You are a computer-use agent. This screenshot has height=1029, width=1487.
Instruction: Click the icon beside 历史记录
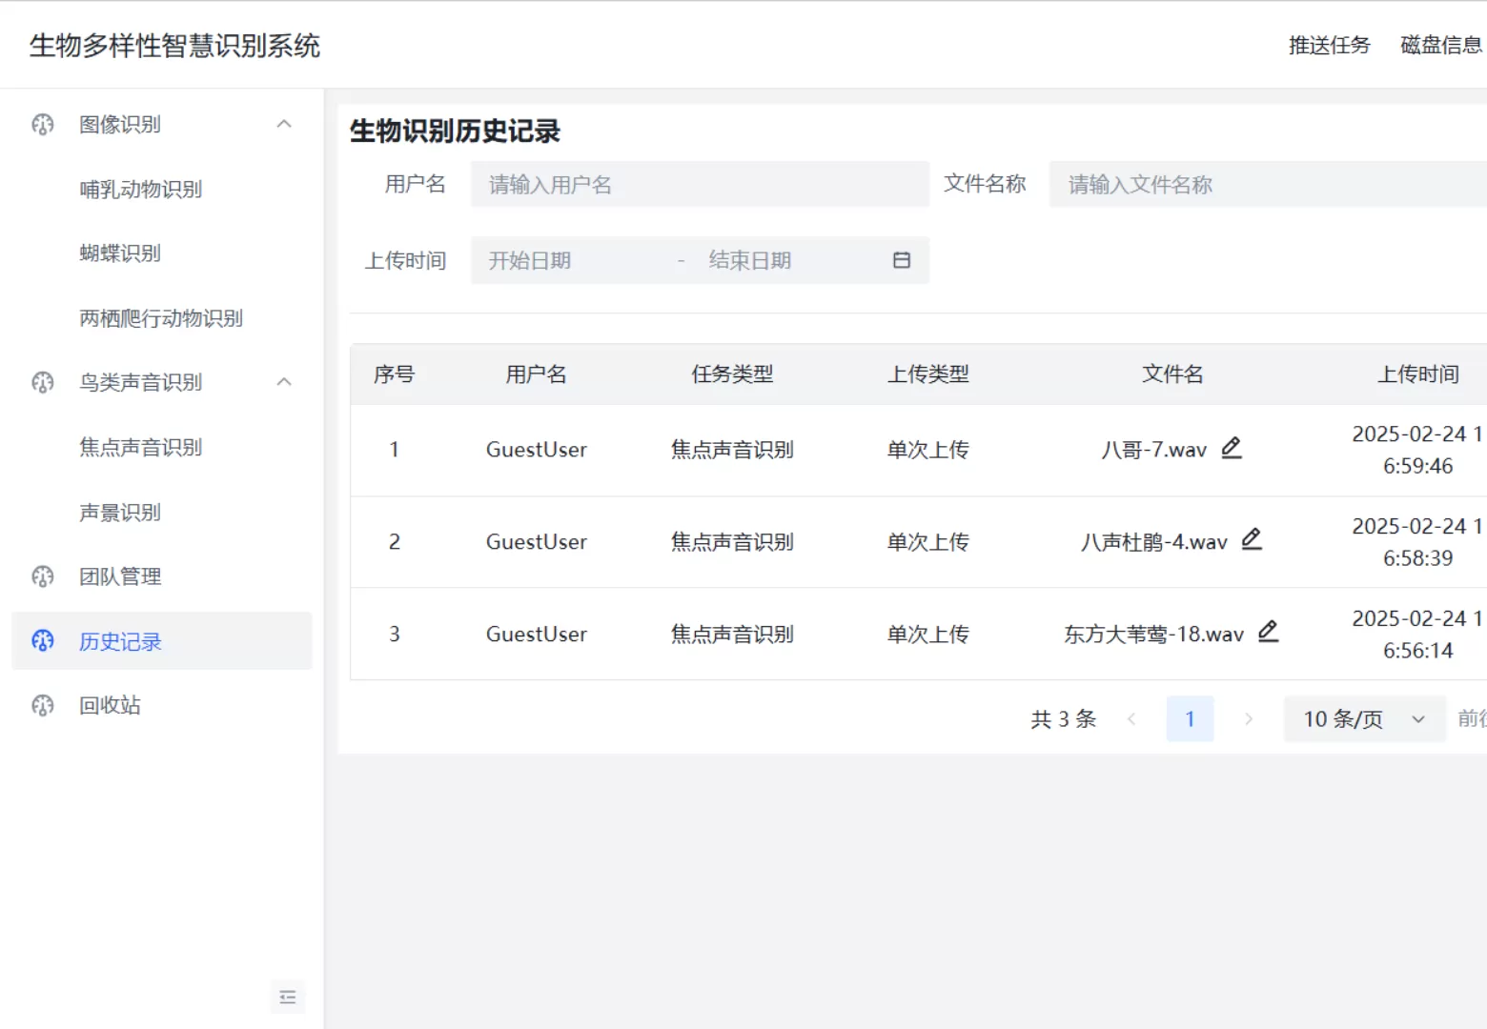point(43,640)
